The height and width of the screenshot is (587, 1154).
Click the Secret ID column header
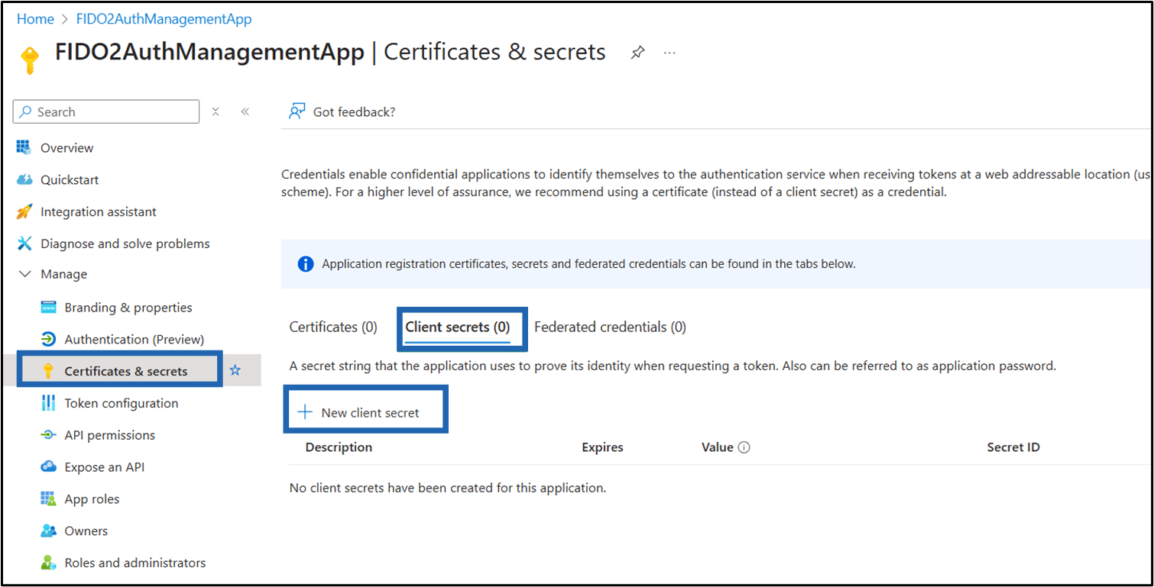pos(1013,447)
